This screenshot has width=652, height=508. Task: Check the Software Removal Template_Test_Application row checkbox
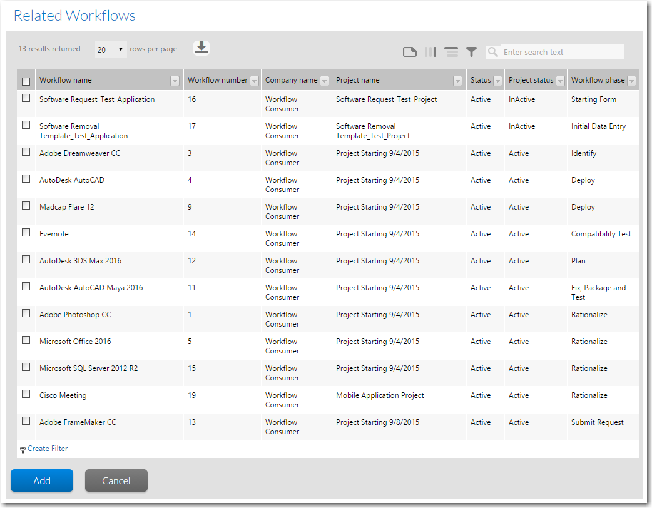(x=26, y=124)
